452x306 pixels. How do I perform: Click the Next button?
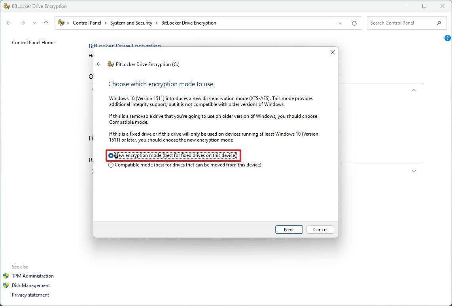pyautogui.click(x=289, y=229)
